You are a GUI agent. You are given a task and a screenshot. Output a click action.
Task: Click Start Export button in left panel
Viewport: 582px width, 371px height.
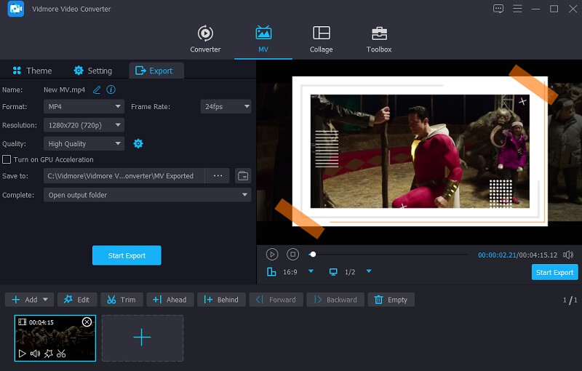127,255
